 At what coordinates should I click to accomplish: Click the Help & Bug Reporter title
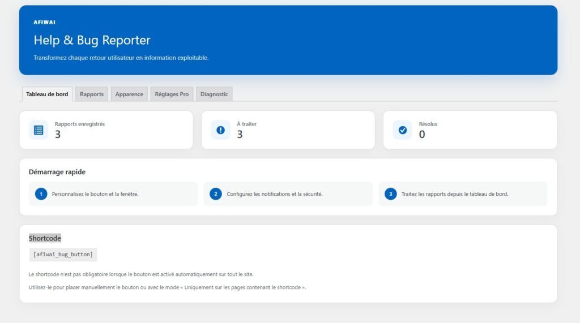(92, 40)
